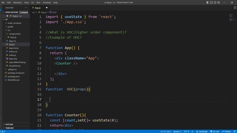Open index.css in the explorer
The width and height of the screenshot is (237, 133).
(x=13, y=52)
